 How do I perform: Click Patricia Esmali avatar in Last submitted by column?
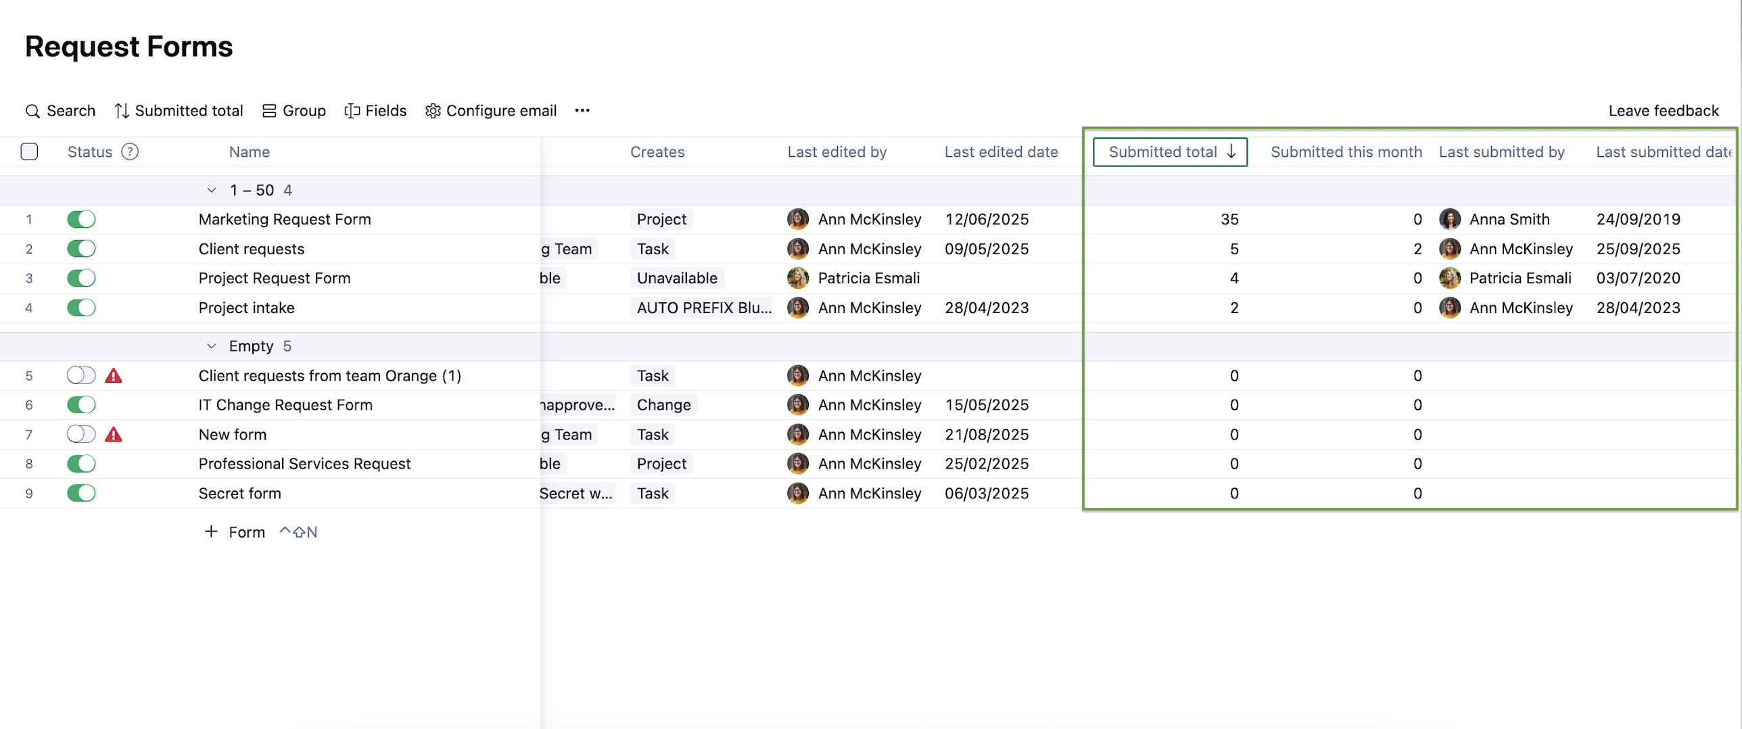point(1450,278)
